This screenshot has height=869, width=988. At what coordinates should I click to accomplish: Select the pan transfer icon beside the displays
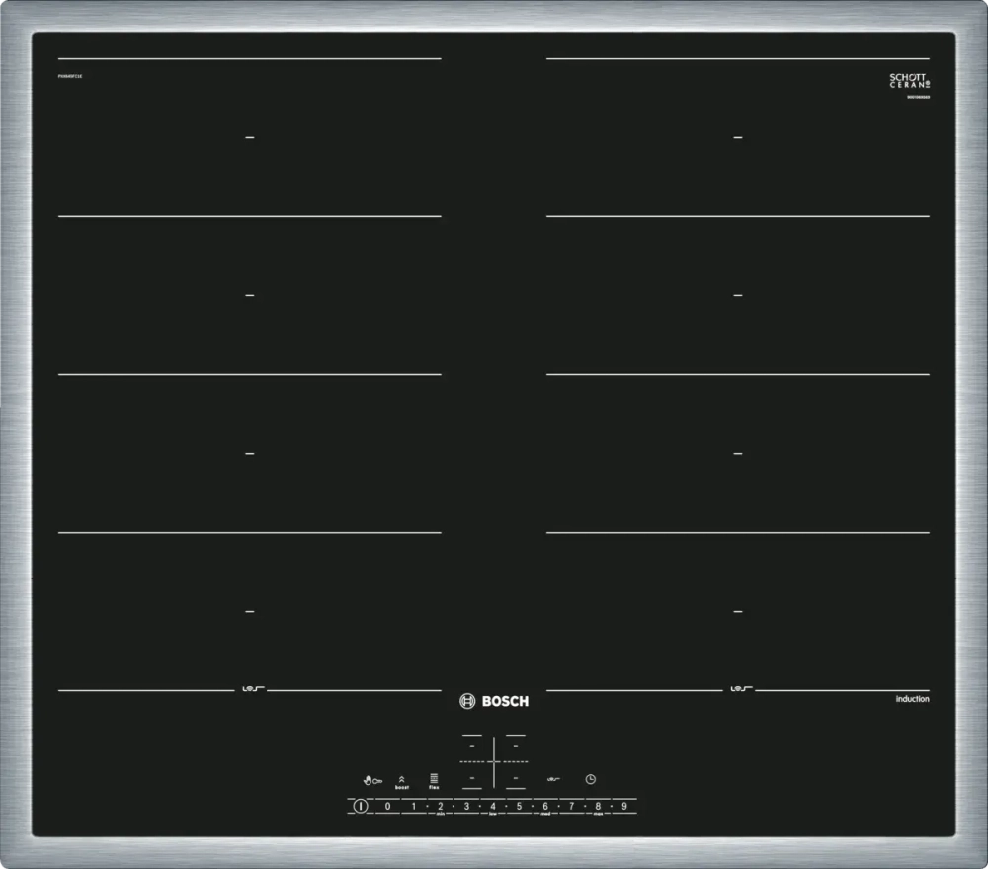554,779
